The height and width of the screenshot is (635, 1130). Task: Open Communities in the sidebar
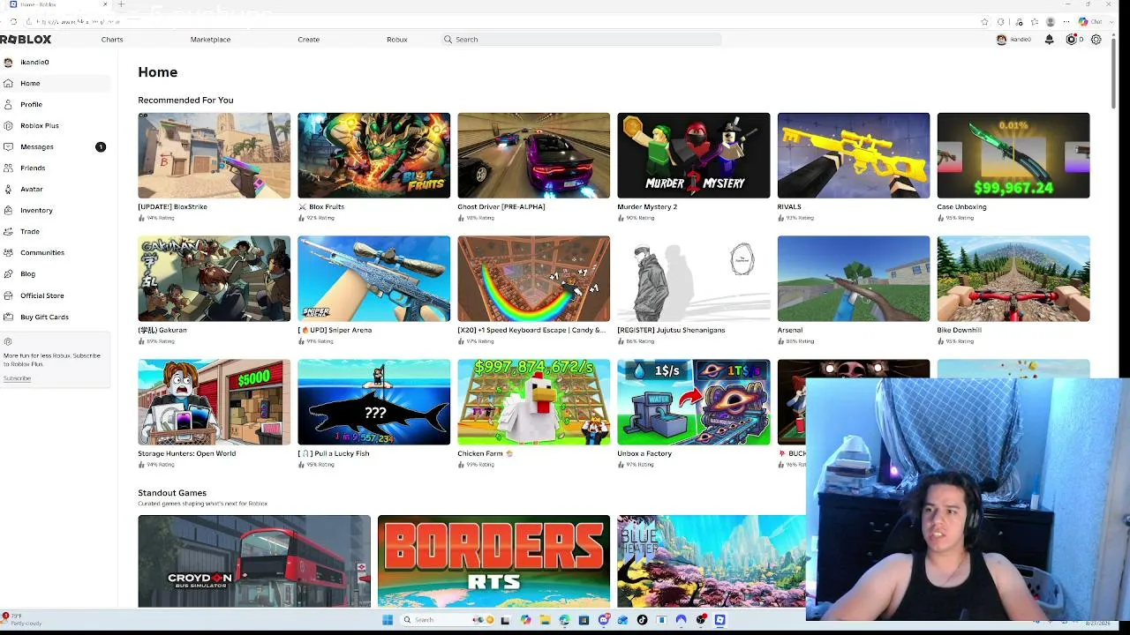click(55, 252)
